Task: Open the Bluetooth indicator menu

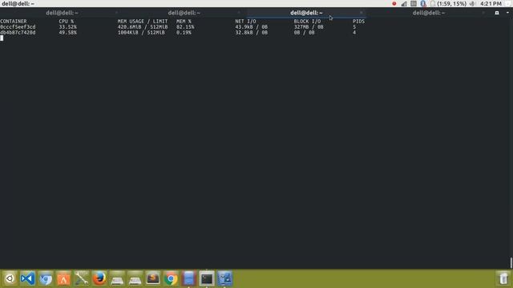Action: pyautogui.click(x=423, y=3)
